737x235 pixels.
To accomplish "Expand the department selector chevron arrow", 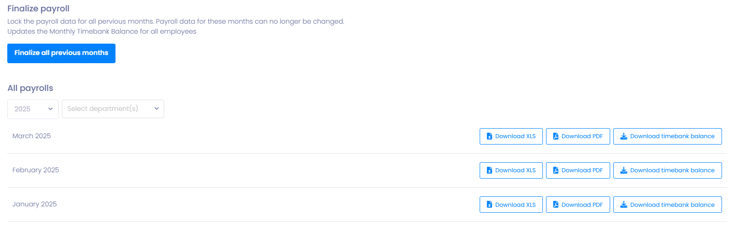I will 156,109.
